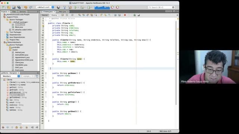The height and width of the screenshot is (134, 239).
Task: Click the first profiler snapshot icon after memory bar
Action: pyautogui.click(x=112, y=7)
